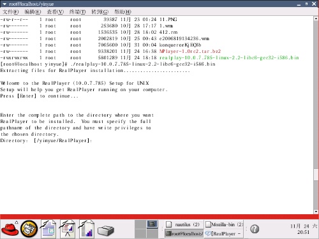Image resolution: width=319 pixels, height=239 pixels.
Task: Minimize the terminal window
Action: tap(299, 4)
